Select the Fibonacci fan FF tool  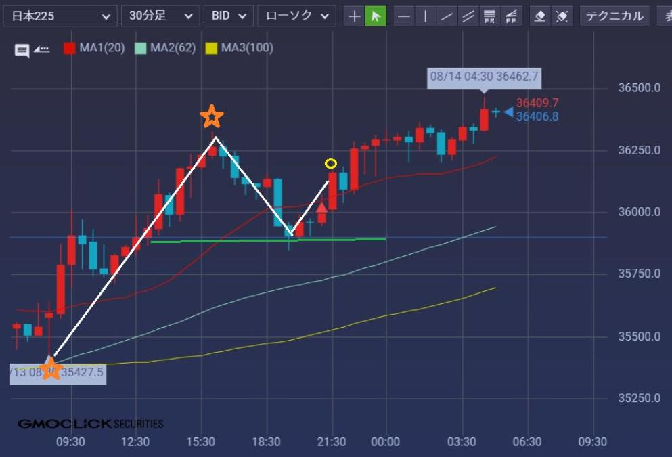[512, 16]
